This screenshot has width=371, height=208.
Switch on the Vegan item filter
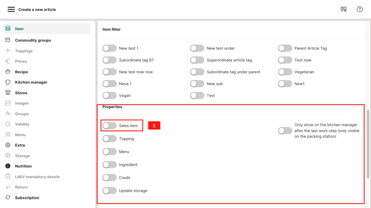point(110,95)
